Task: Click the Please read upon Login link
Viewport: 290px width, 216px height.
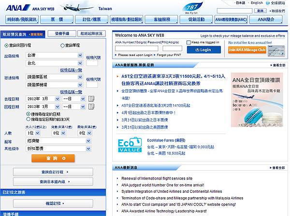Action: [135, 55]
